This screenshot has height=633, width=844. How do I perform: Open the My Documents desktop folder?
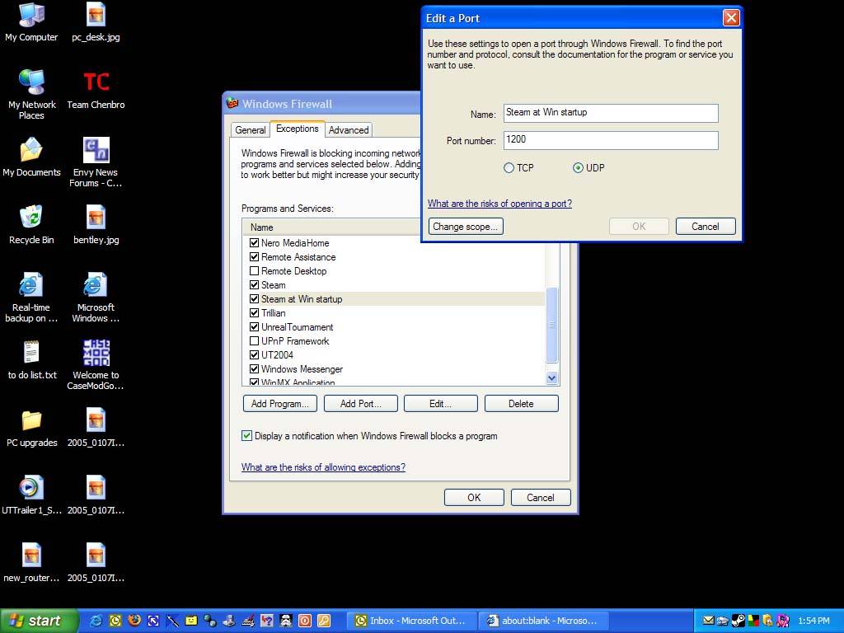click(31, 157)
